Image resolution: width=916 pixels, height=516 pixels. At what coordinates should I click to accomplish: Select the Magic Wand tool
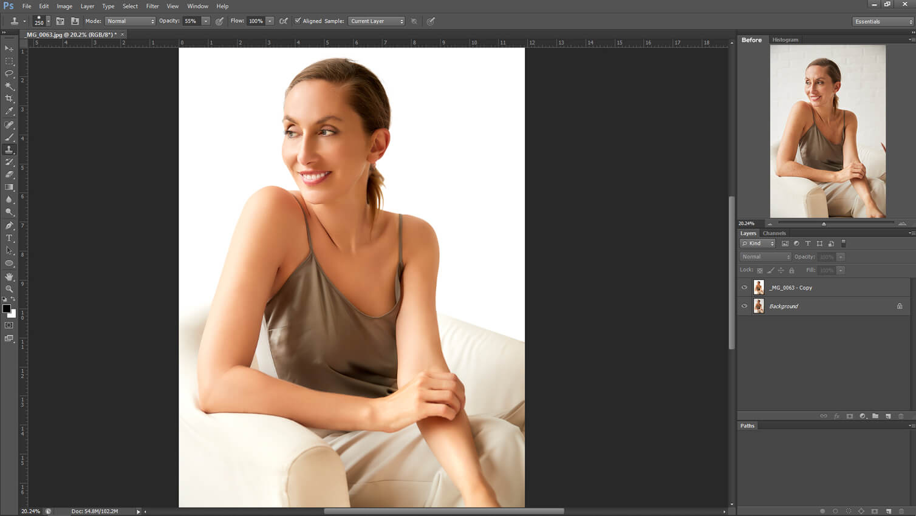[x=9, y=86]
